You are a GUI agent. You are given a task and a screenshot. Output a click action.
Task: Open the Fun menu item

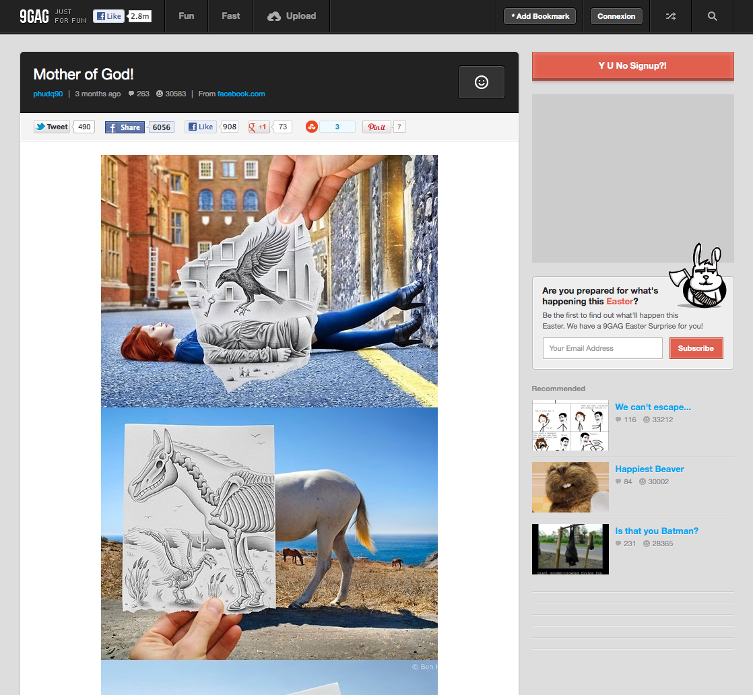[x=187, y=16]
